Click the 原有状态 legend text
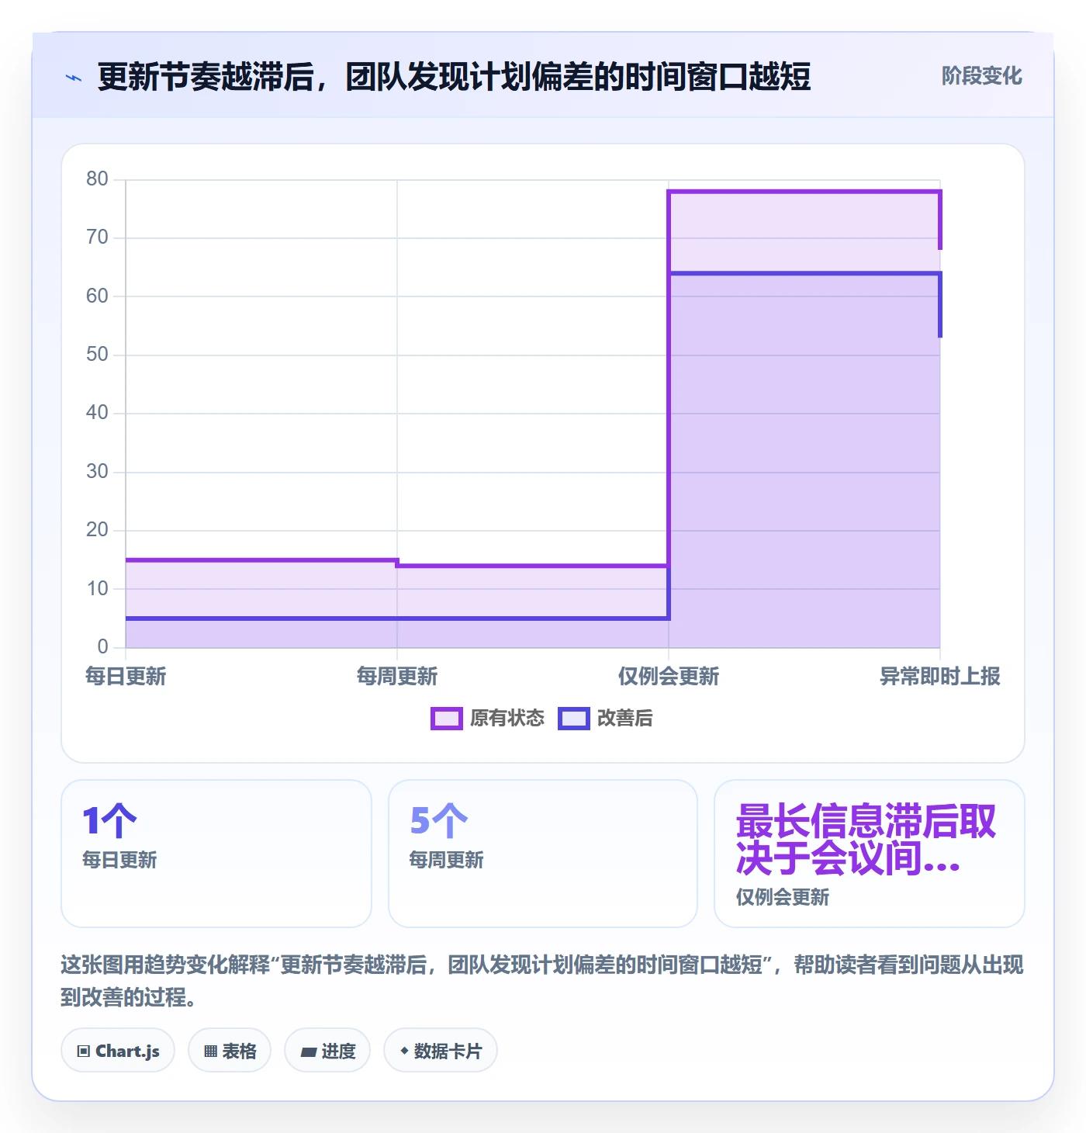Viewport: 1086px width, 1133px height. (507, 719)
